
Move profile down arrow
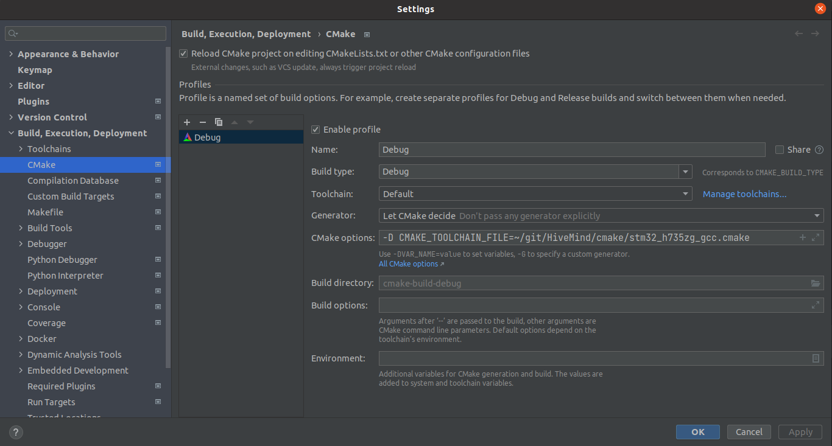[x=250, y=122]
